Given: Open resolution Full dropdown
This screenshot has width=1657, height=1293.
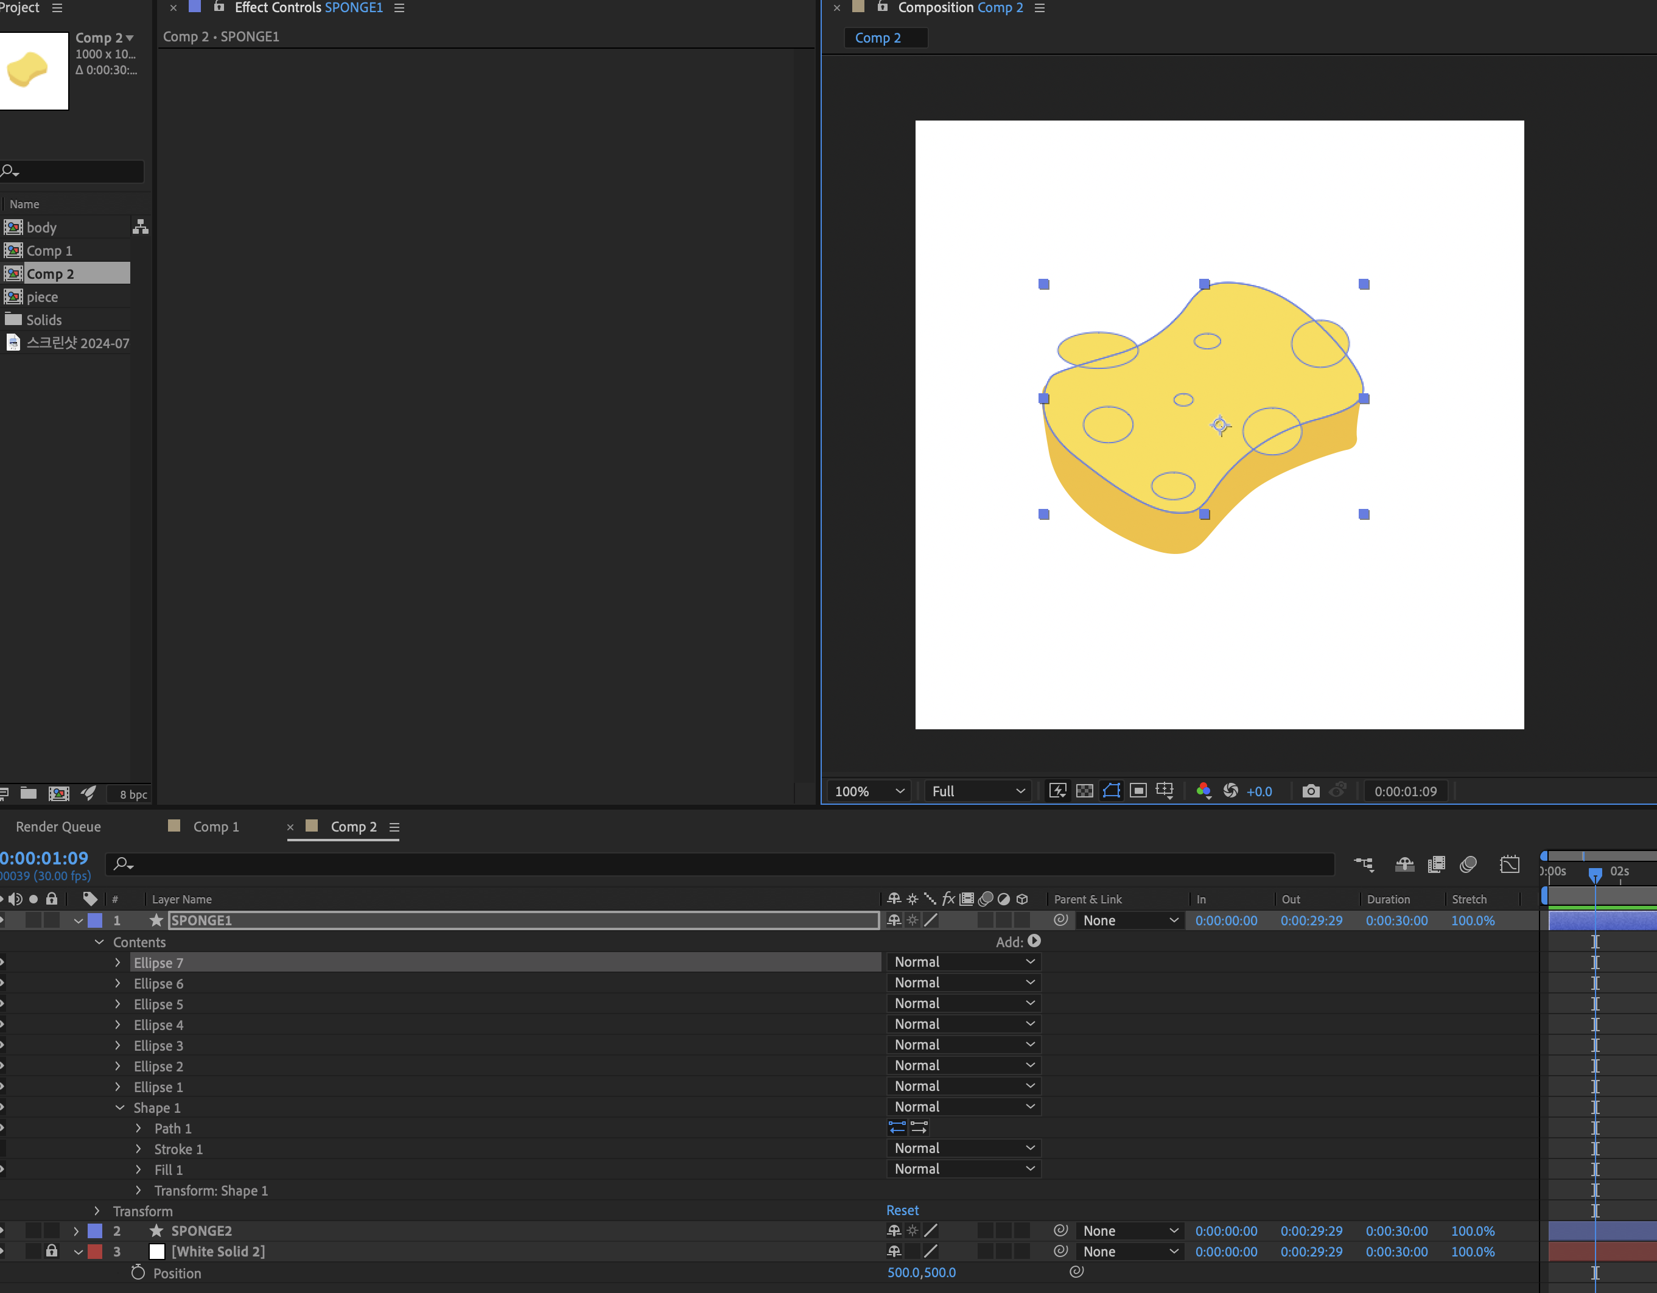Looking at the screenshot, I should click(978, 791).
